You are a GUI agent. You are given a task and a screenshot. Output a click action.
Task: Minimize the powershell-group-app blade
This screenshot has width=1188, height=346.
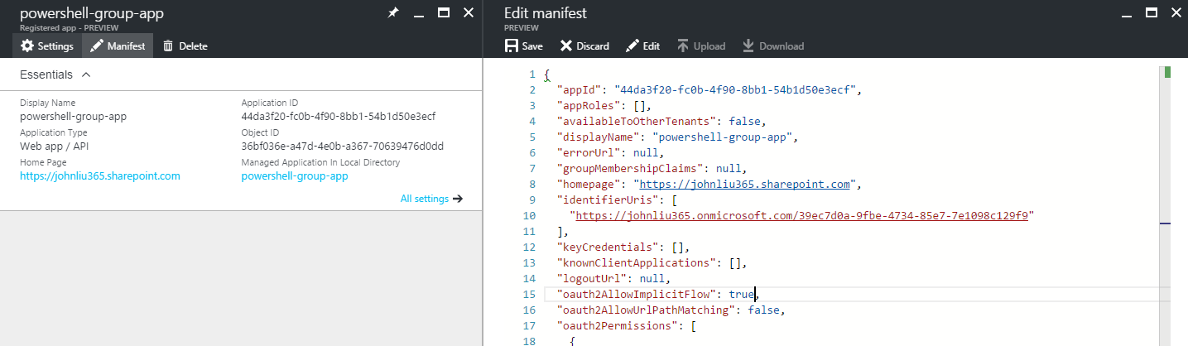coord(420,13)
